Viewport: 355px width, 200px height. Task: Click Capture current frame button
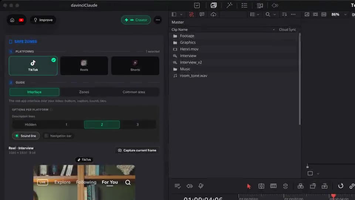coord(137,150)
